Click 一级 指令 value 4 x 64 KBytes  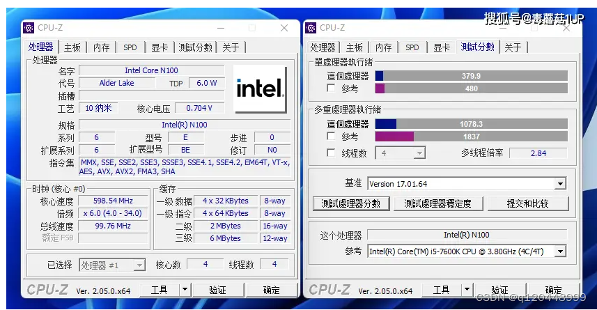tap(226, 213)
